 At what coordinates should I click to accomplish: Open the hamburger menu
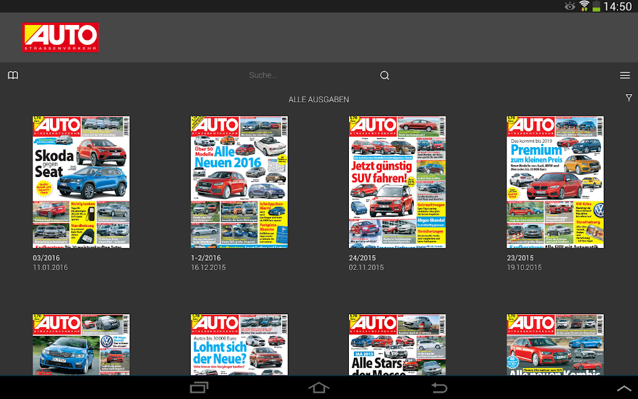pyautogui.click(x=625, y=75)
